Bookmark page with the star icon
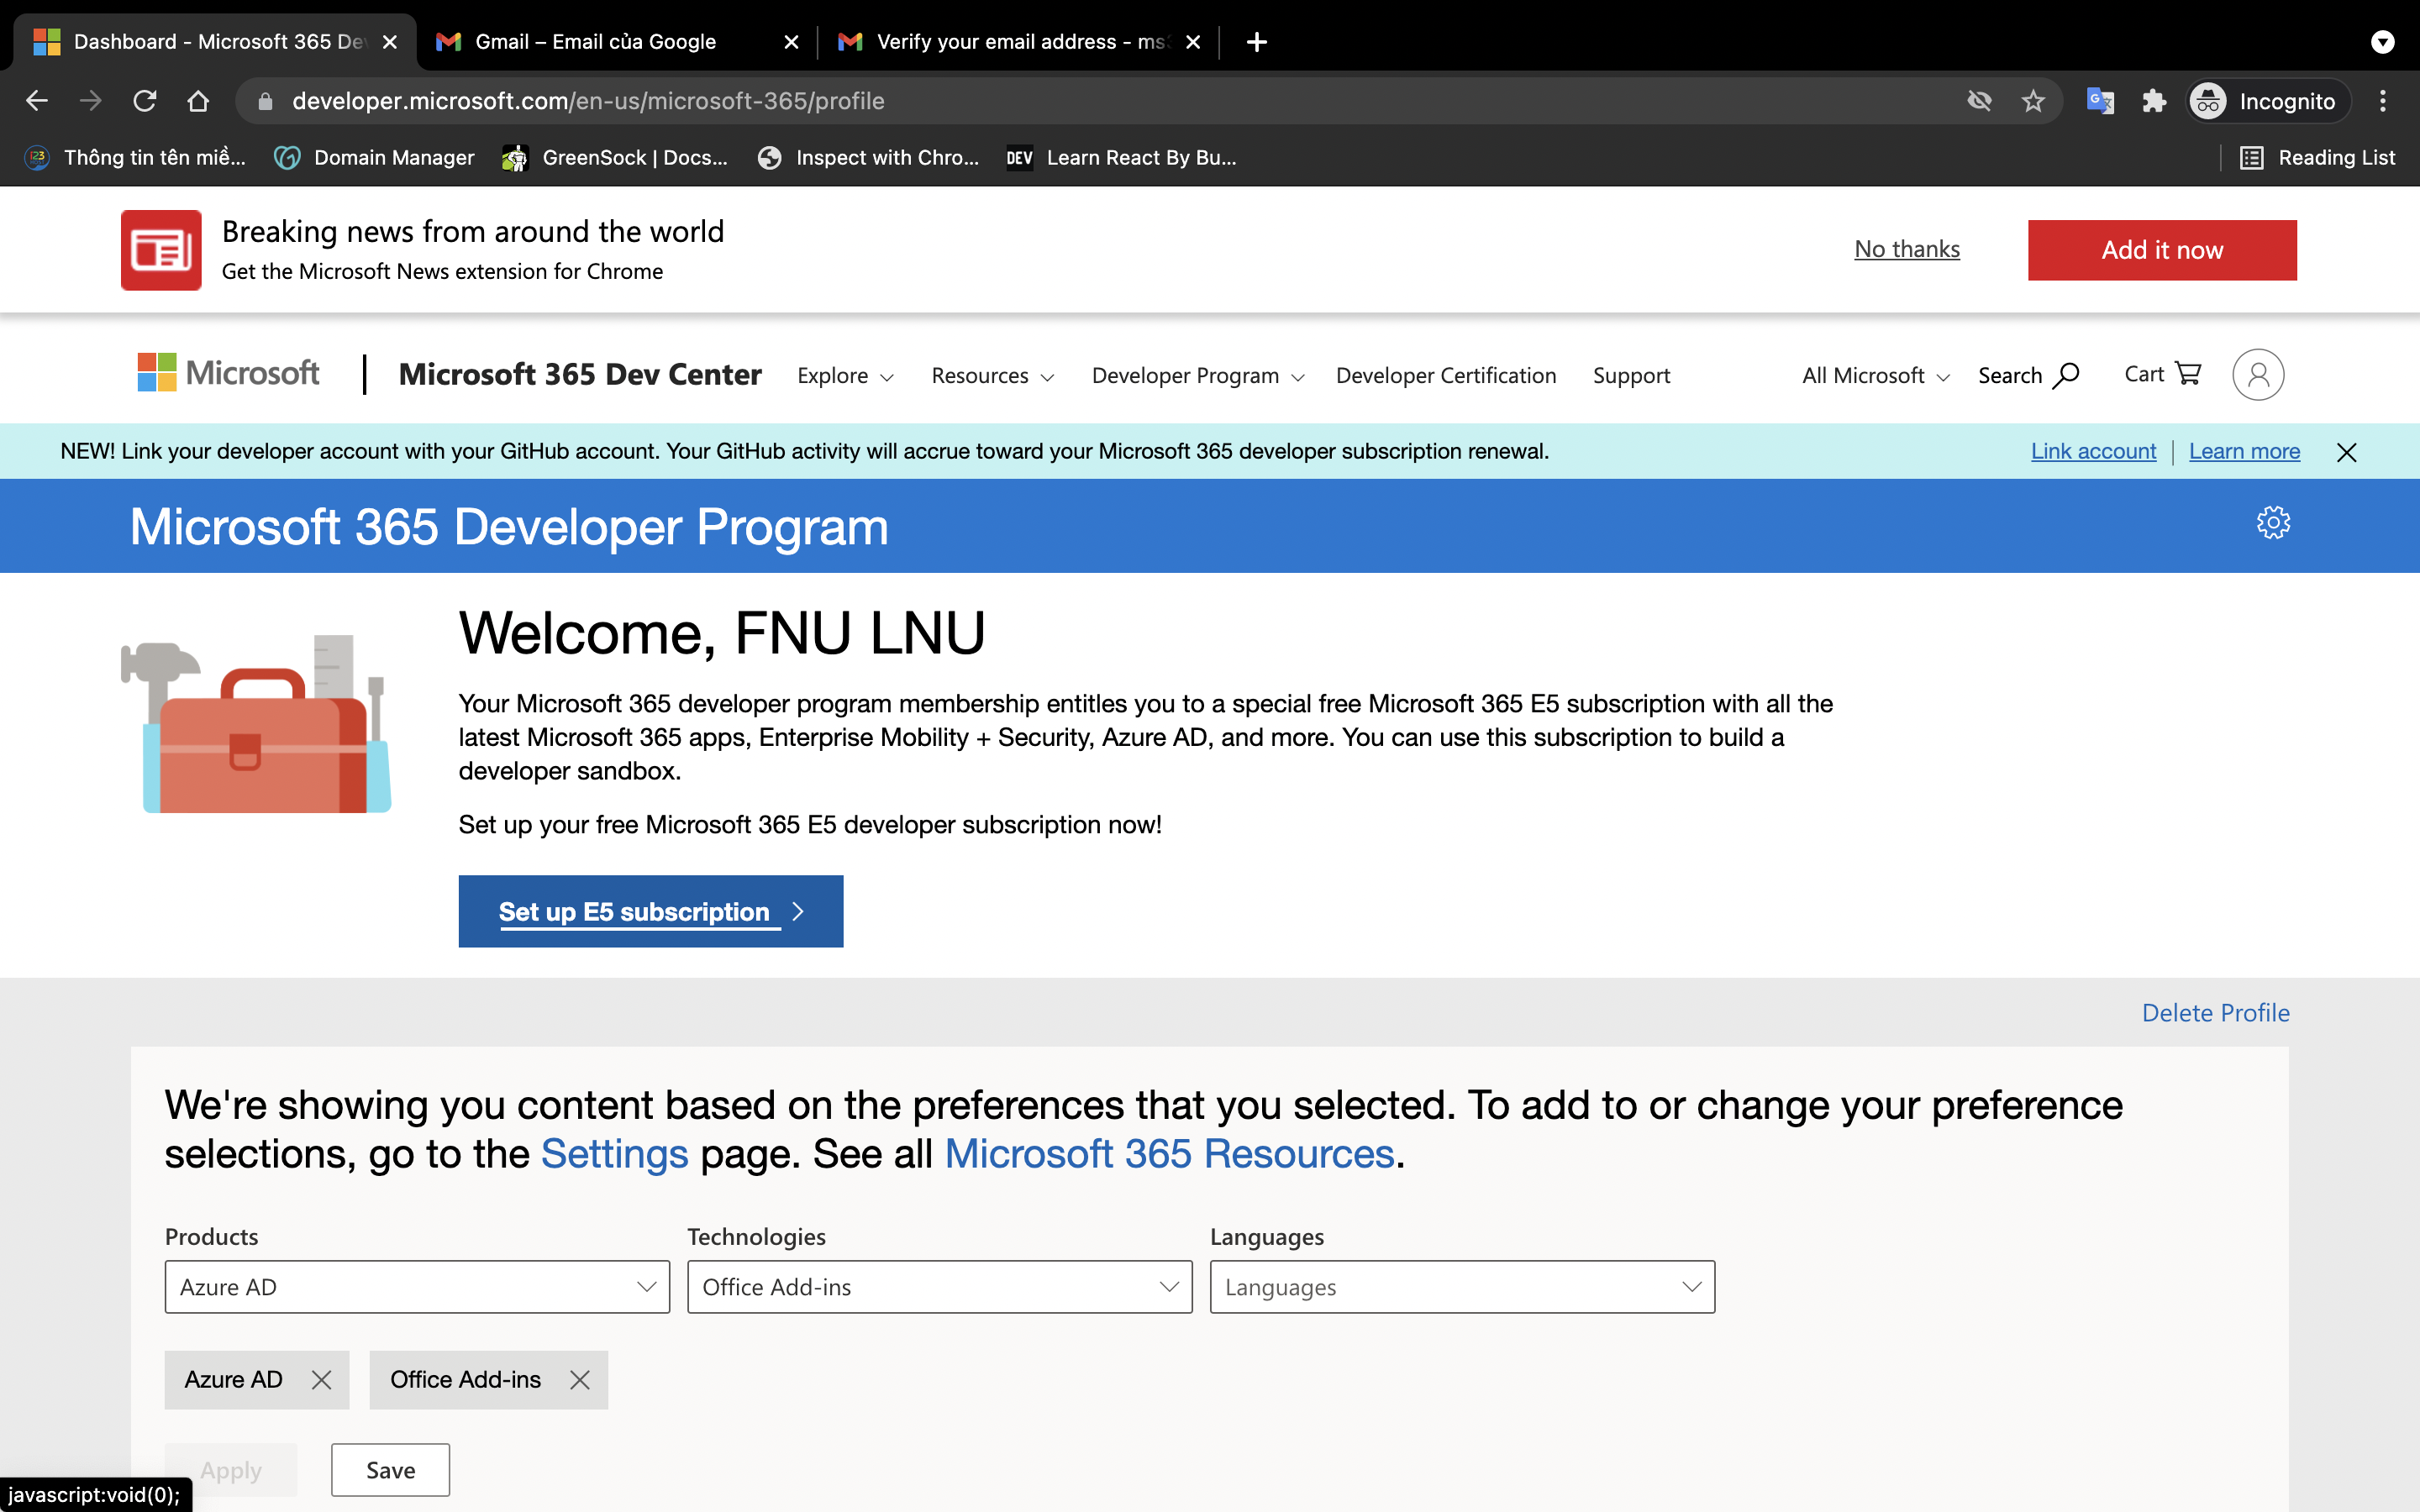 click(x=2032, y=101)
